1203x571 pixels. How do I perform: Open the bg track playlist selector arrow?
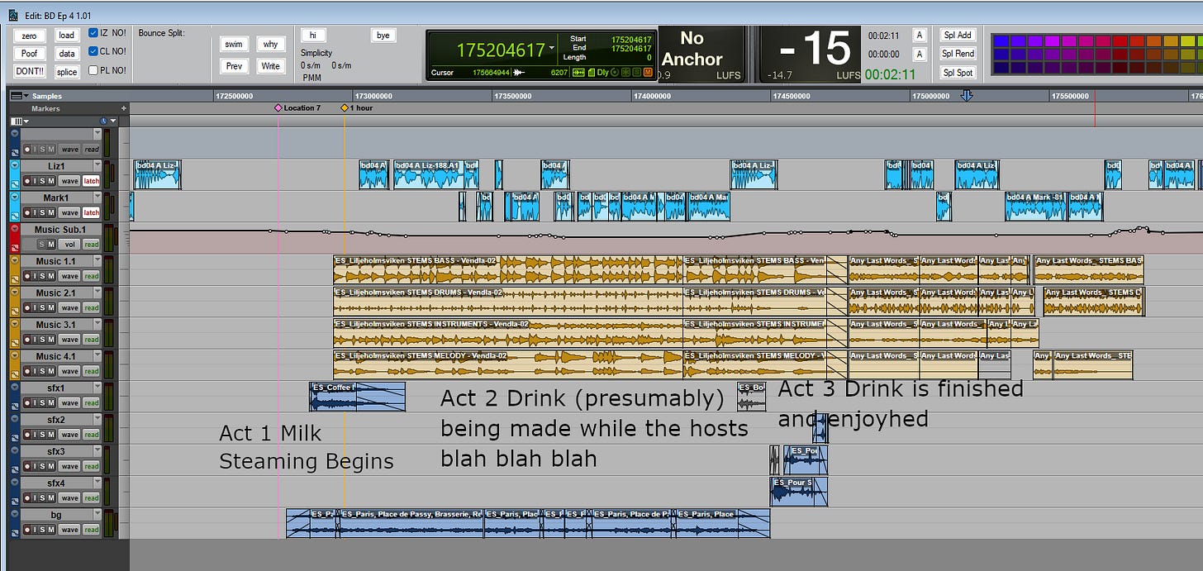tap(97, 515)
